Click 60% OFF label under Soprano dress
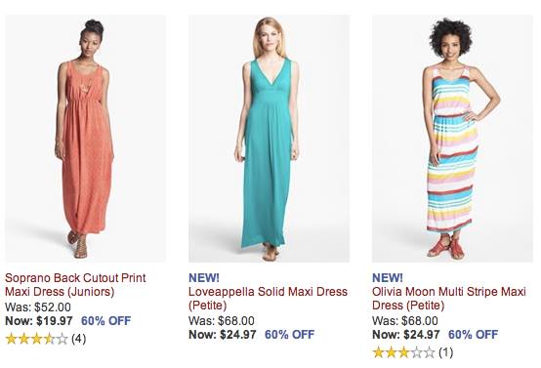This screenshot has height=368, width=541. pos(105,321)
